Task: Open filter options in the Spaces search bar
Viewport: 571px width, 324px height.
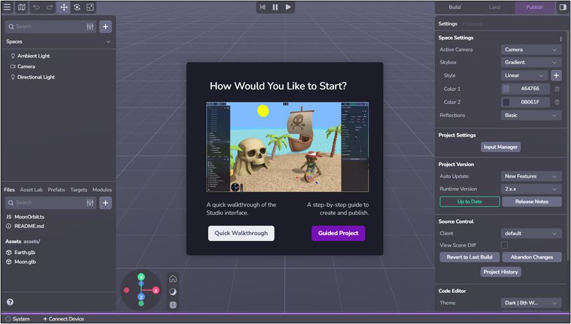Action: point(90,27)
